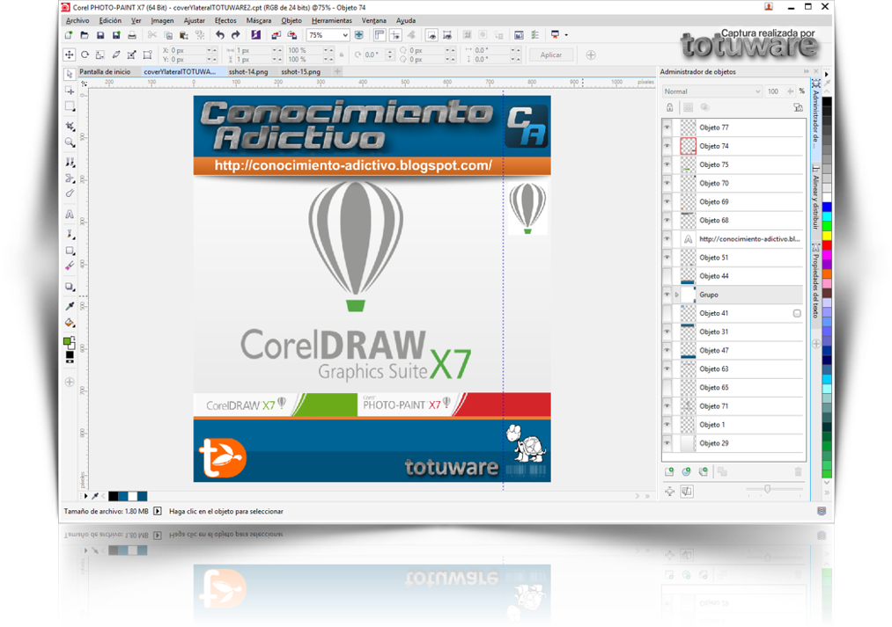Click the Lock transparency icon
This screenshot has width=892, height=627.
point(669,107)
